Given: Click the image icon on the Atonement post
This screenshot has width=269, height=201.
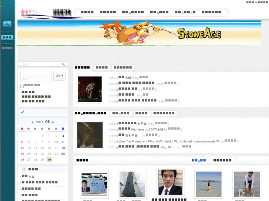Looking at the screenshot, I should pyautogui.click(x=159, y=129).
